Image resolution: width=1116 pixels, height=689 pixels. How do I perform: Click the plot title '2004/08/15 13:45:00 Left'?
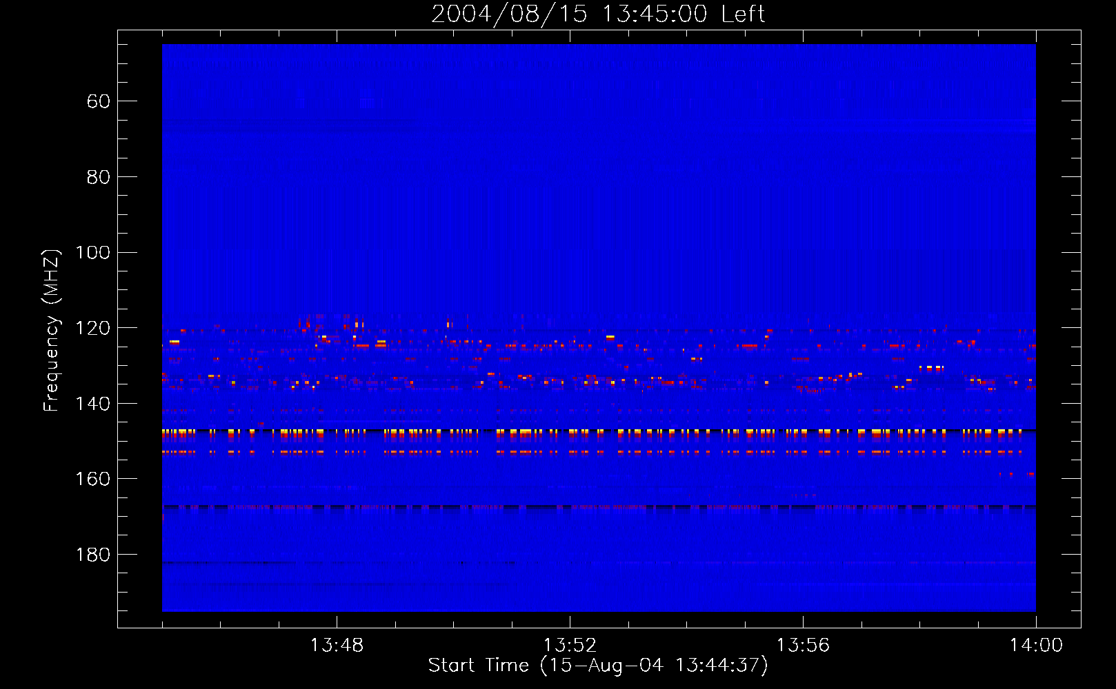click(598, 14)
